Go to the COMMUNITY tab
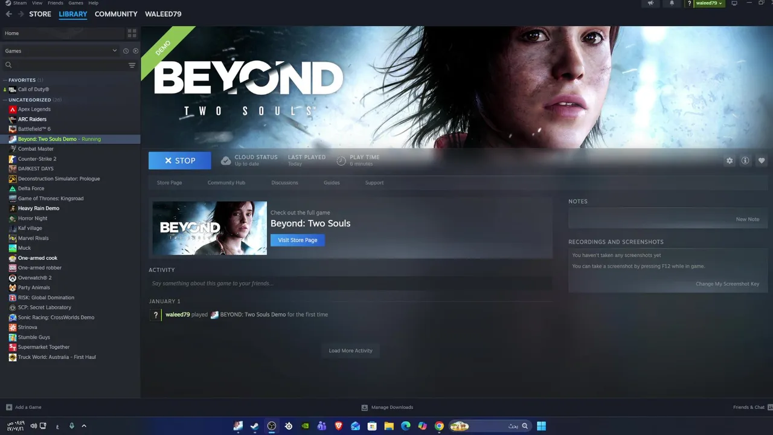The height and width of the screenshot is (435, 773). tap(116, 14)
